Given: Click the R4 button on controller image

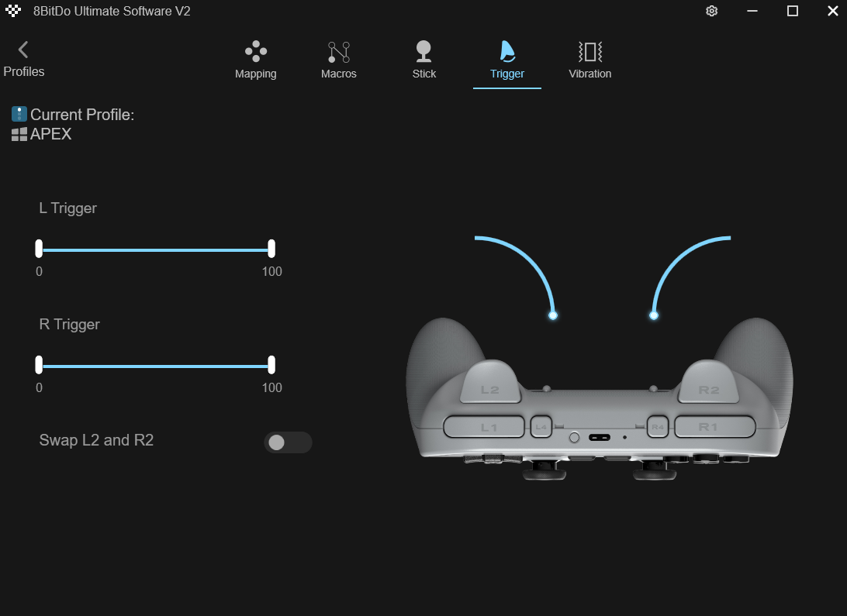Looking at the screenshot, I should click(658, 427).
